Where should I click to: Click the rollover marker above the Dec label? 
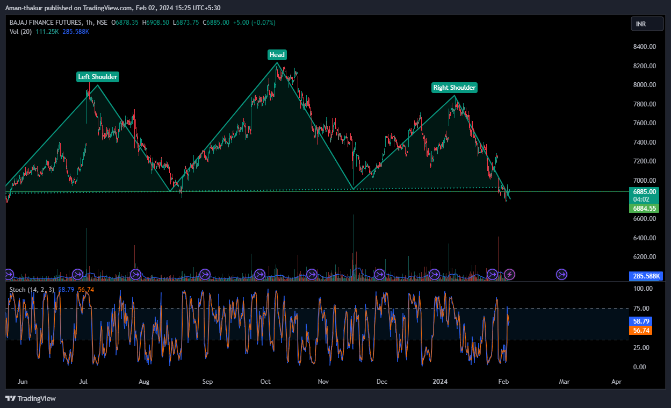379,275
